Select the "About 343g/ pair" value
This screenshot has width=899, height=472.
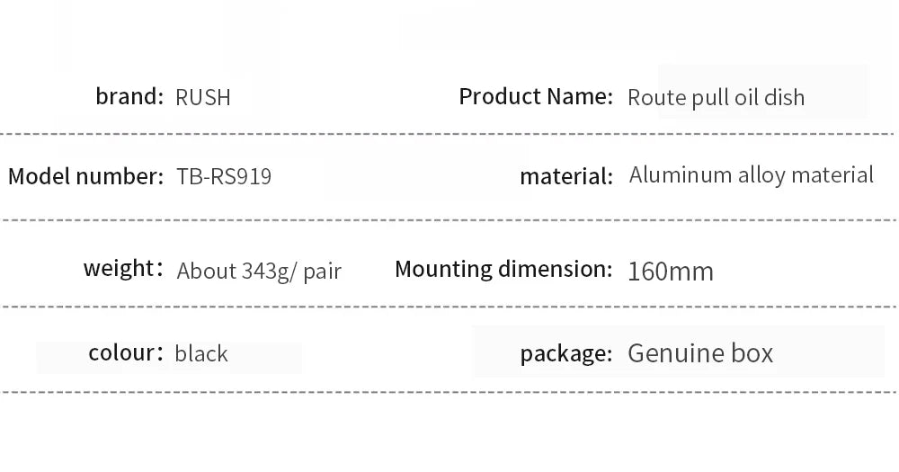tap(259, 271)
